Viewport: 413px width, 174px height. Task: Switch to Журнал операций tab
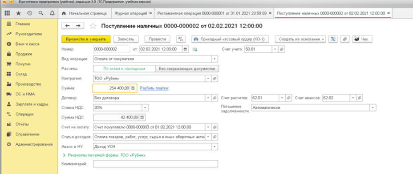[x=131, y=13]
